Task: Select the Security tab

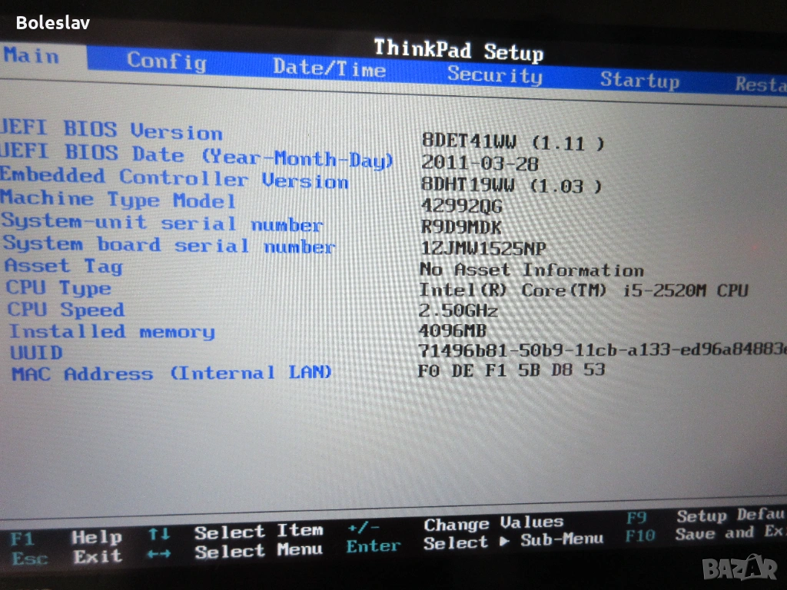Action: click(494, 75)
